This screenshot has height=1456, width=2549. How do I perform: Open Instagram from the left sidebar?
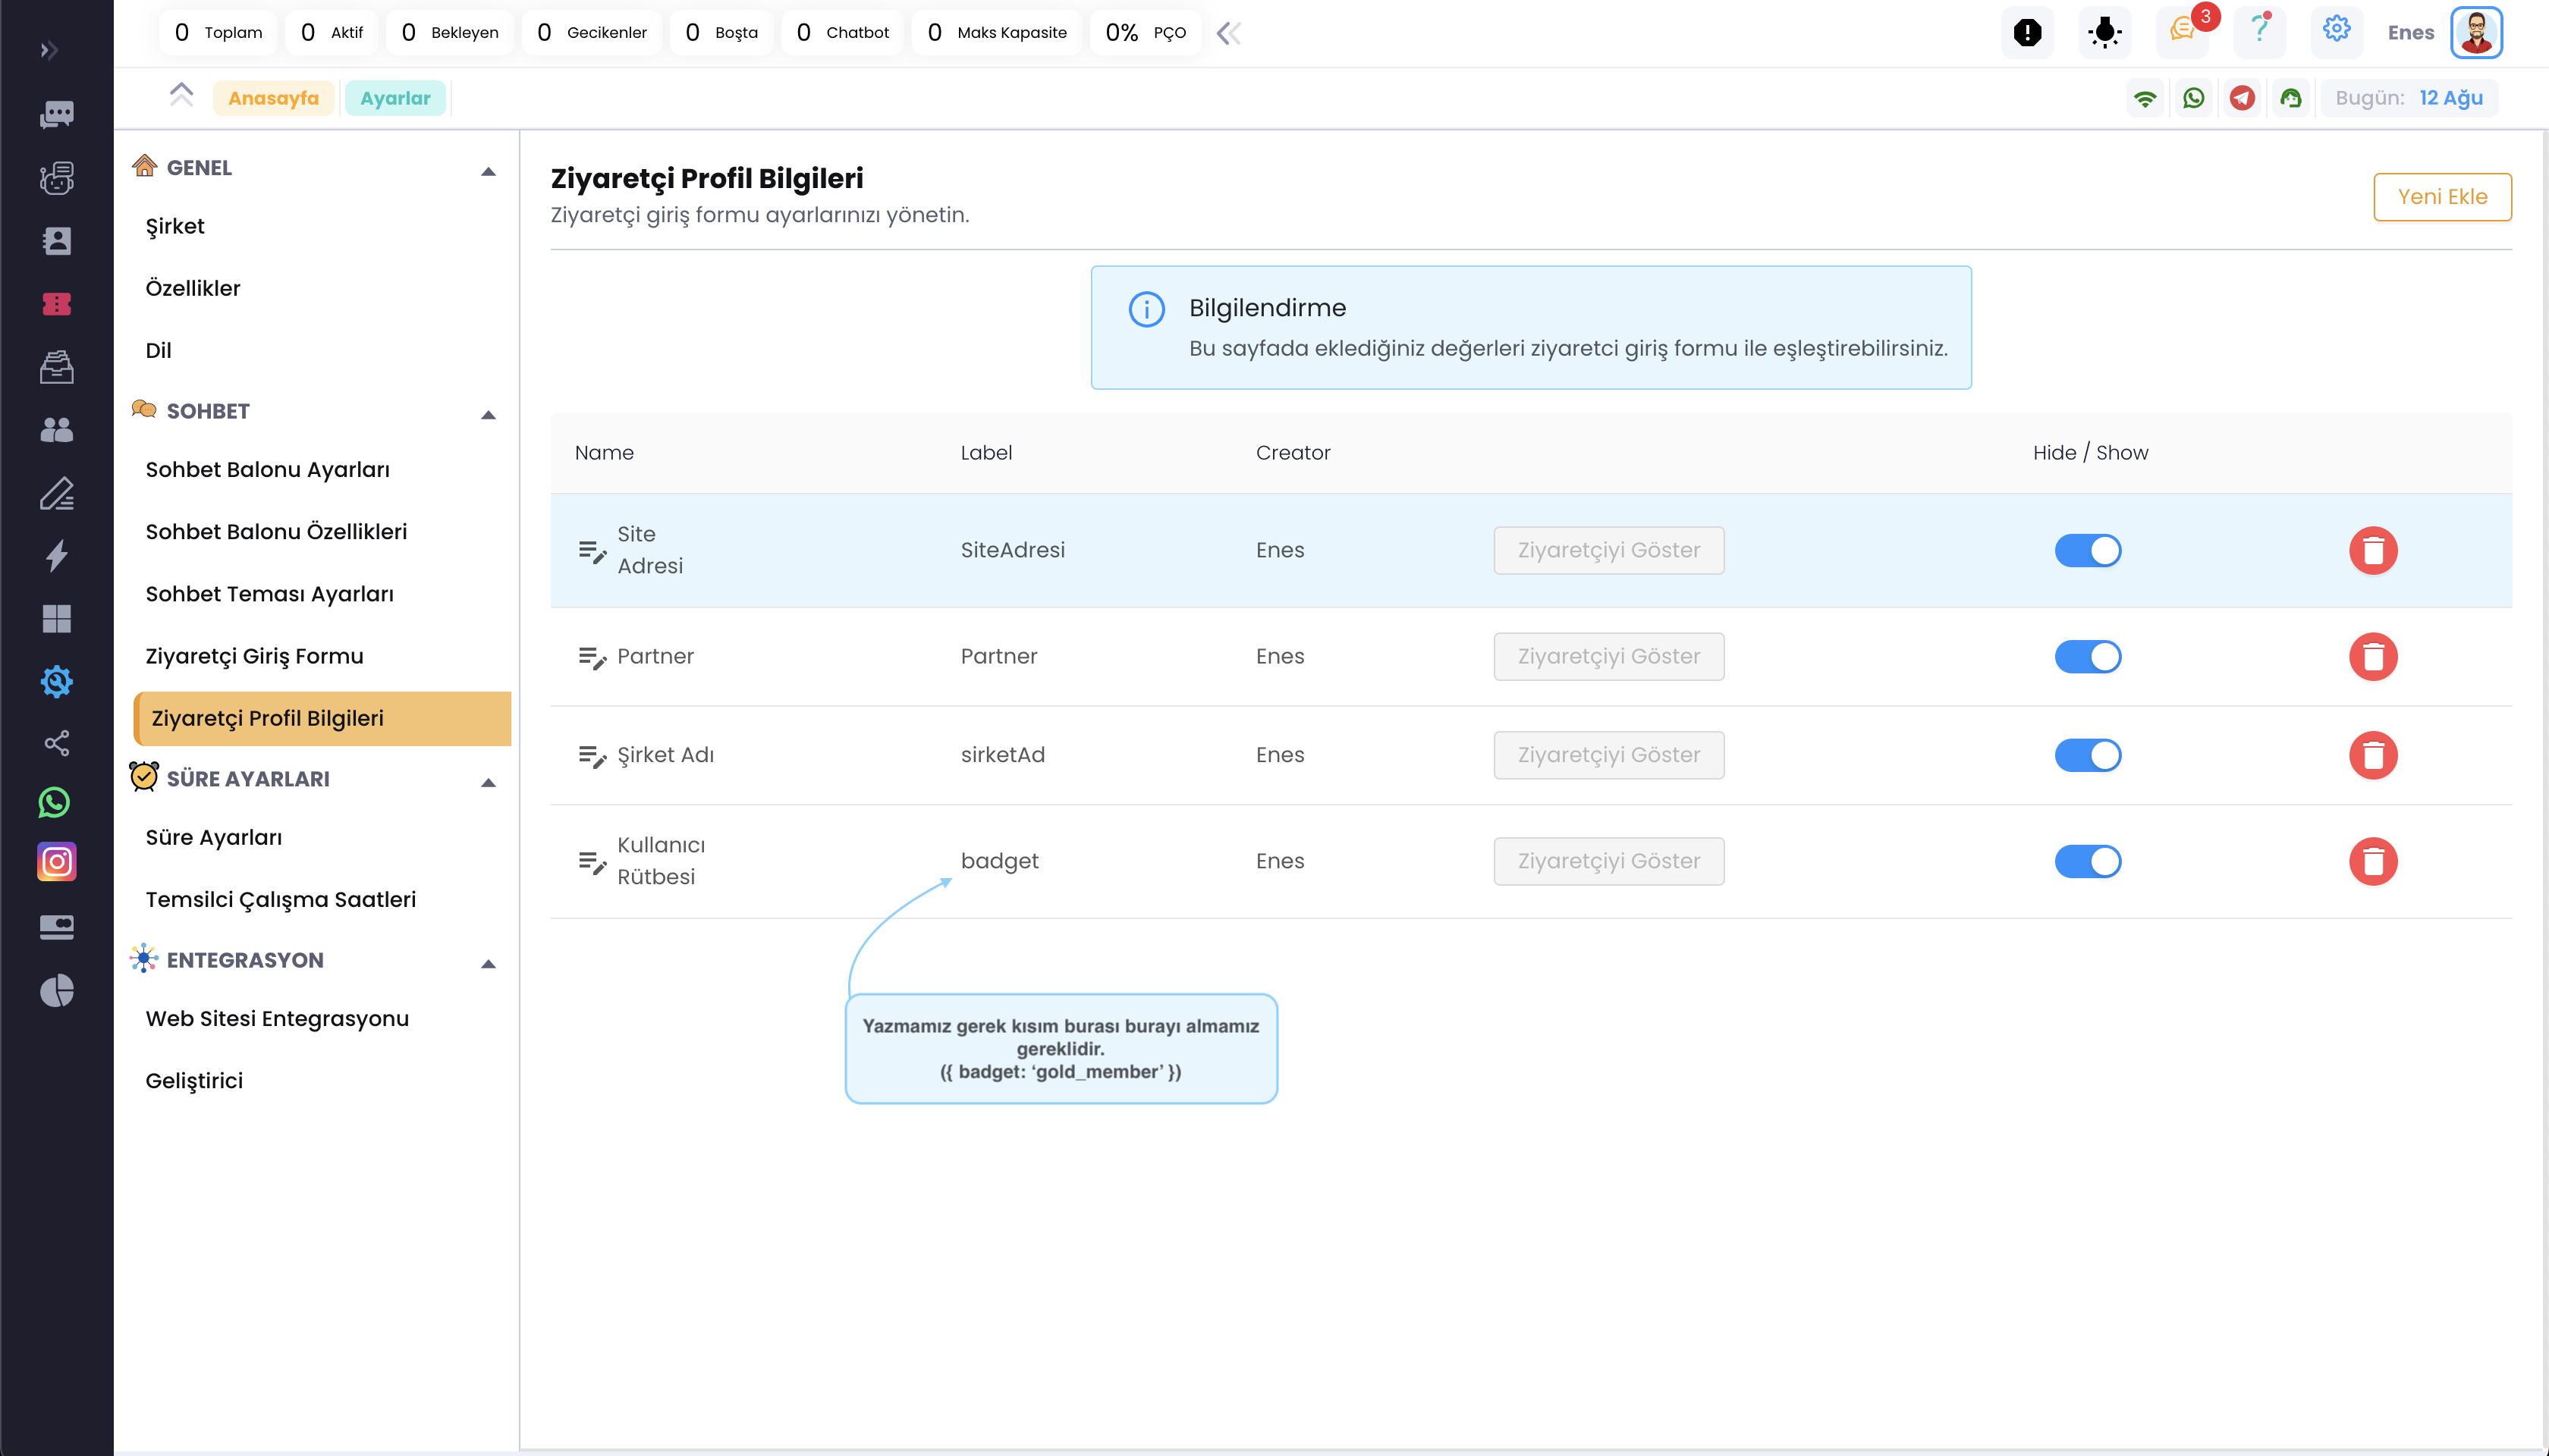tap(56, 862)
